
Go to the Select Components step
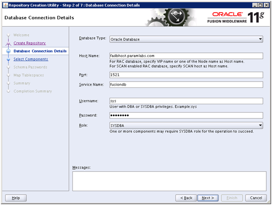[x=31, y=59]
